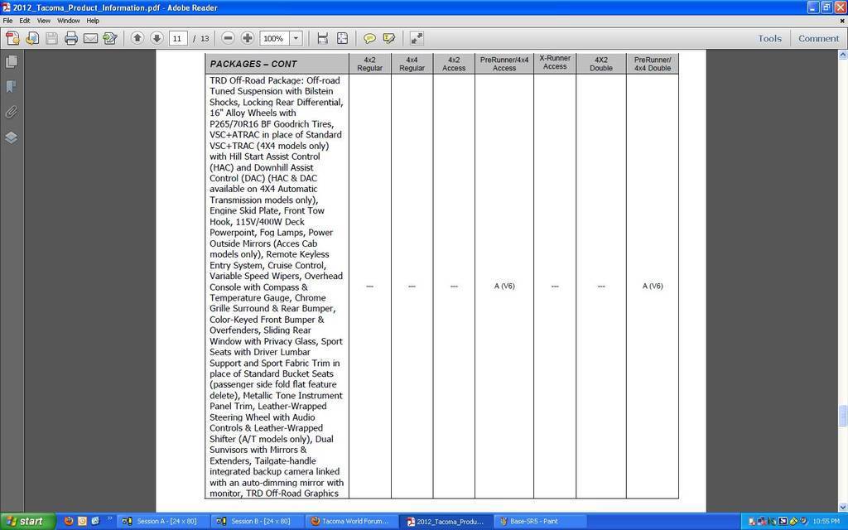Image resolution: width=848 pixels, height=530 pixels.
Task: Print the document using the printer icon
Action: click(71, 38)
